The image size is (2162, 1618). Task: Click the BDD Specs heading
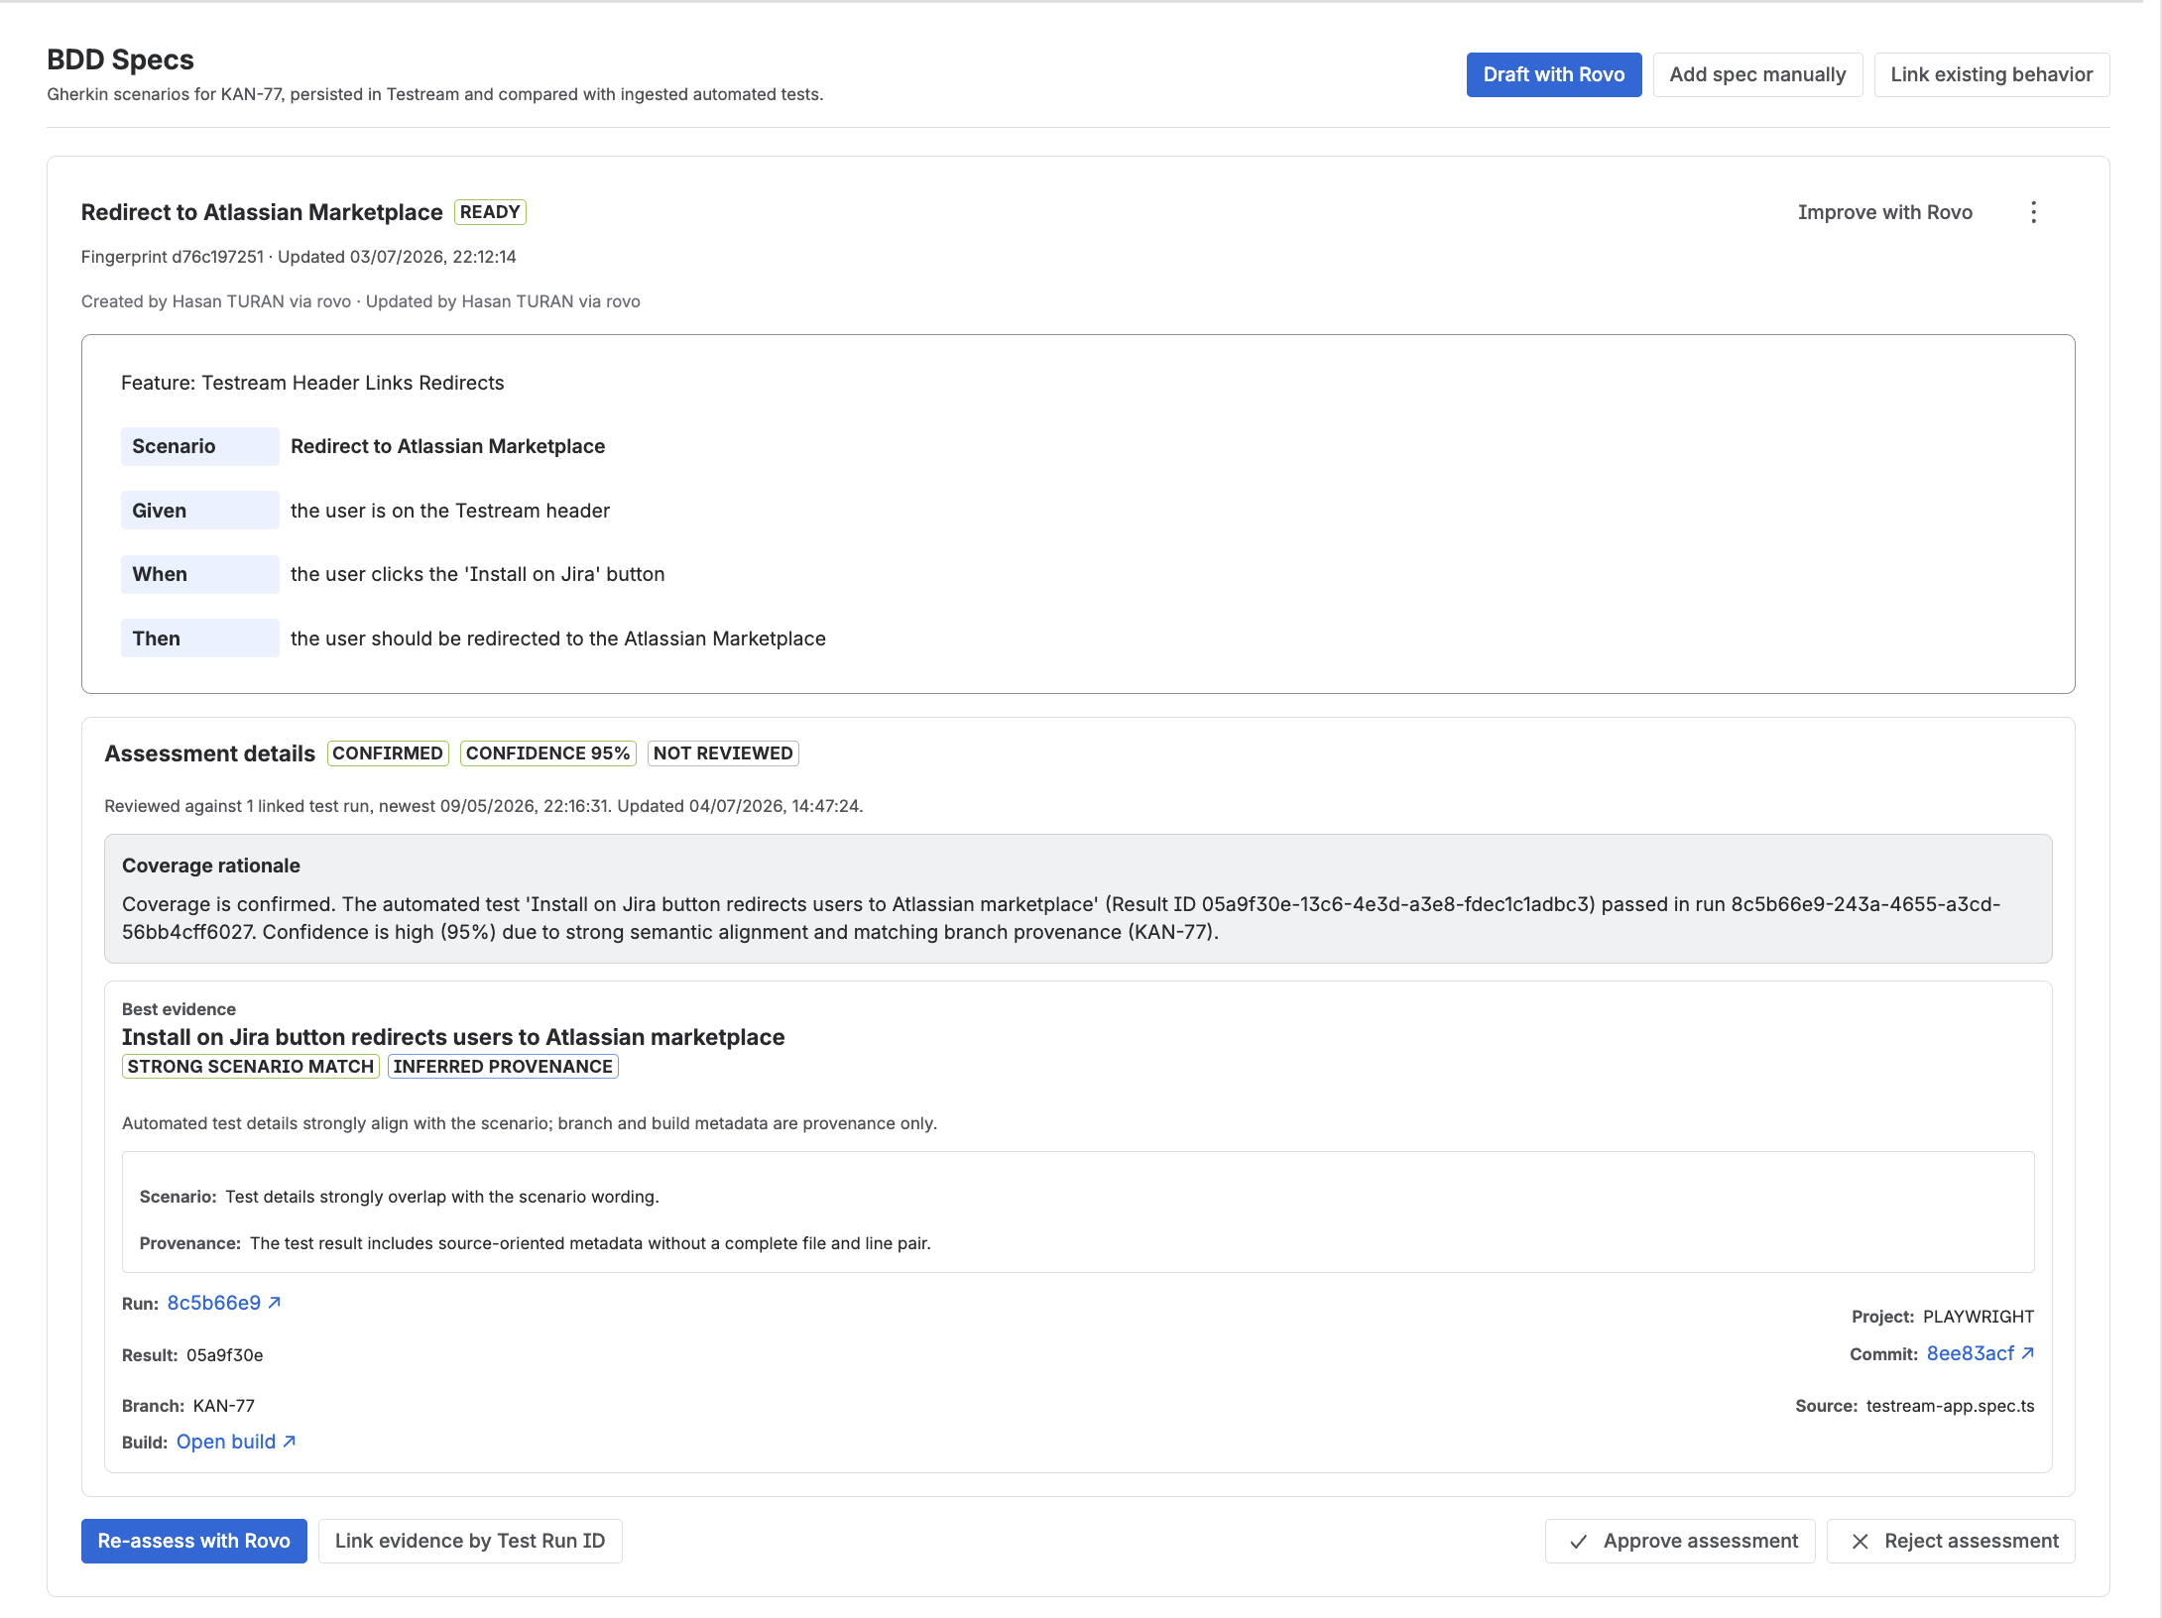click(121, 59)
